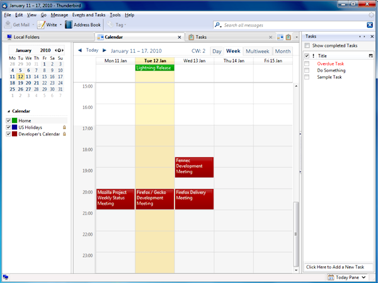Clear the search box with blue X icon
Screen dimensions: 378x283
370,25
